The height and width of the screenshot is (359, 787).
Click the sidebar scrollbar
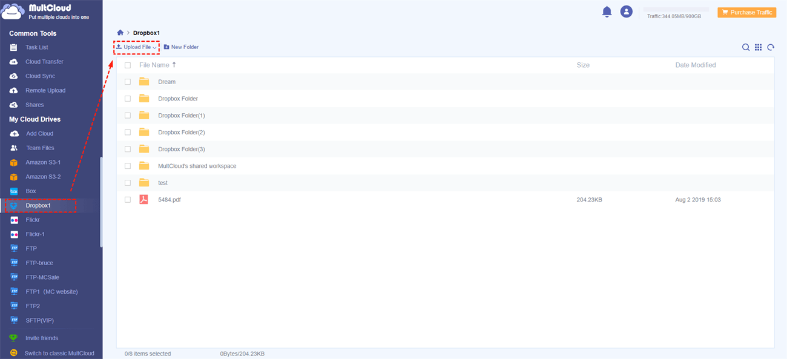pyautogui.click(x=101, y=202)
